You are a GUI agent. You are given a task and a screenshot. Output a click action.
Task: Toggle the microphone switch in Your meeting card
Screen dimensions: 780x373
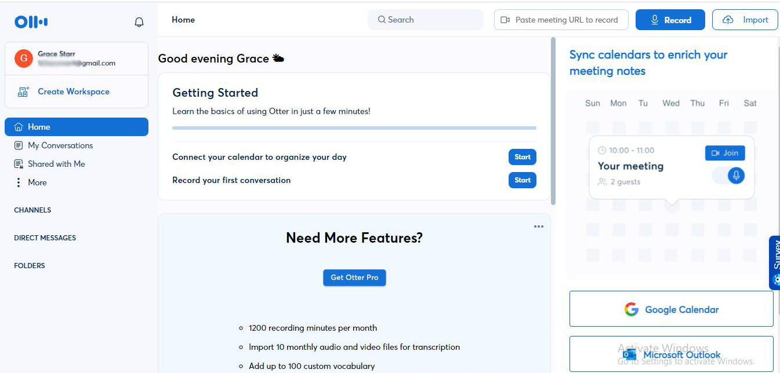coord(729,175)
